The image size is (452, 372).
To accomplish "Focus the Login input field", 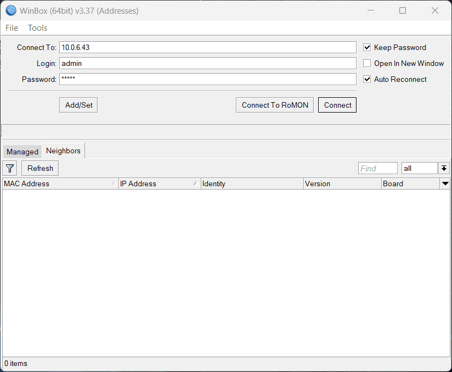I will pos(208,63).
